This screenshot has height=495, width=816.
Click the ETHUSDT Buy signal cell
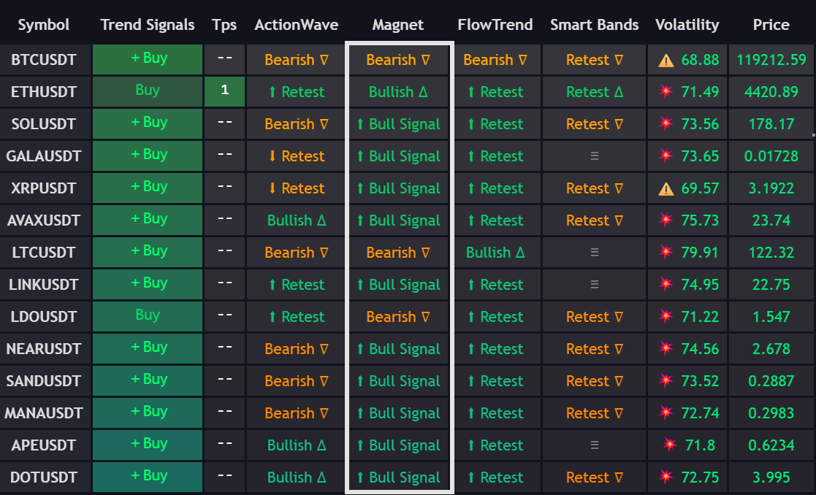[148, 91]
